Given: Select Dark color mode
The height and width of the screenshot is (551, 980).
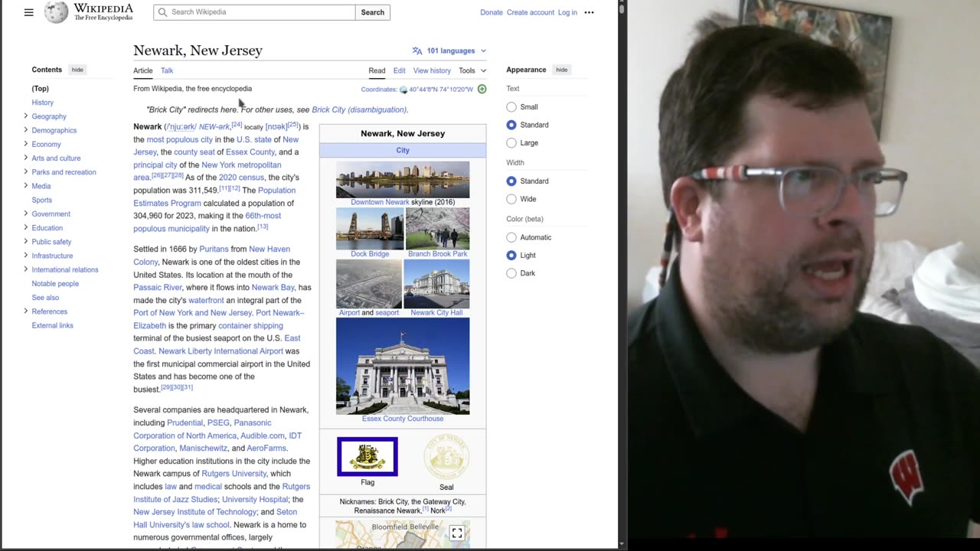Looking at the screenshot, I should 511,273.
